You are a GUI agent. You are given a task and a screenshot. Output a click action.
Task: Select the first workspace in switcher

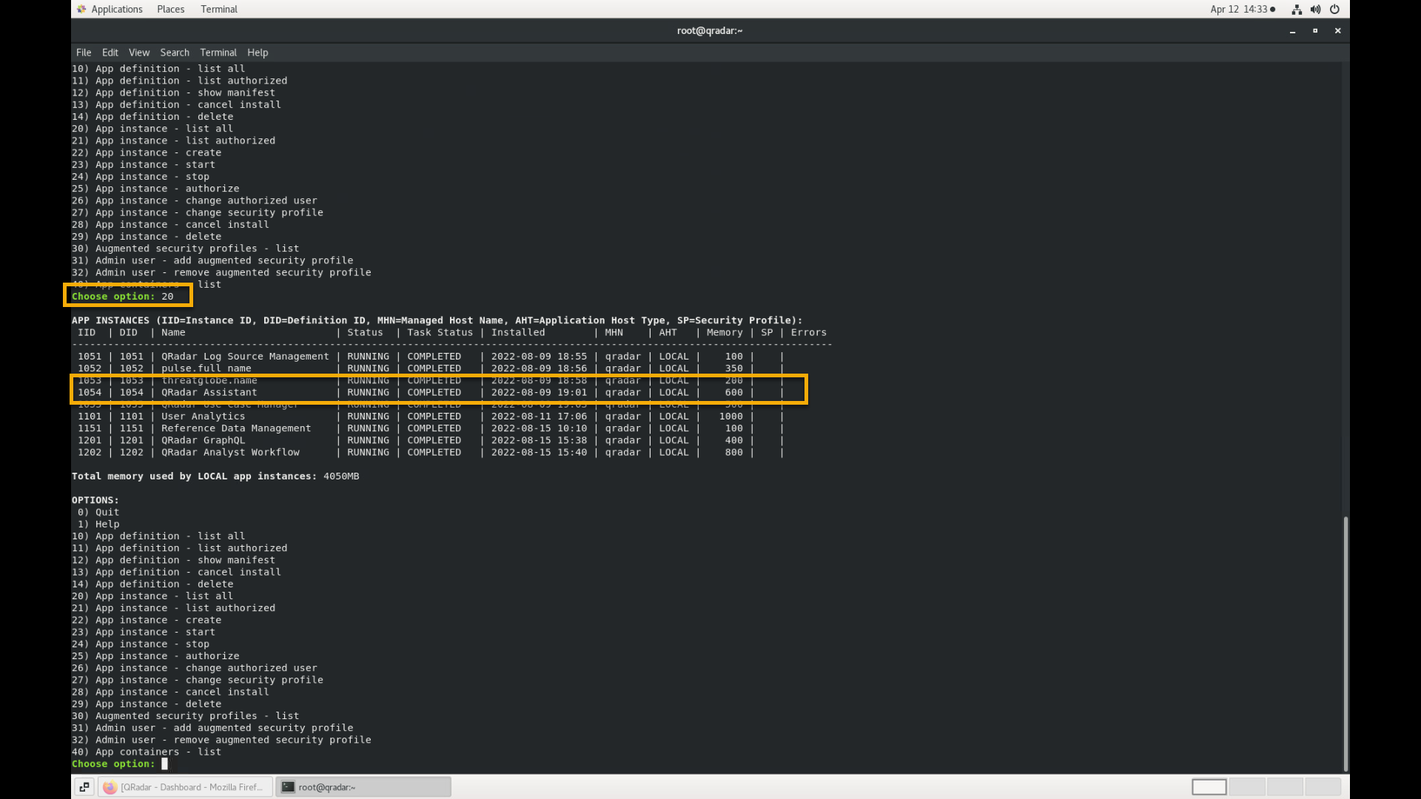[1209, 787]
